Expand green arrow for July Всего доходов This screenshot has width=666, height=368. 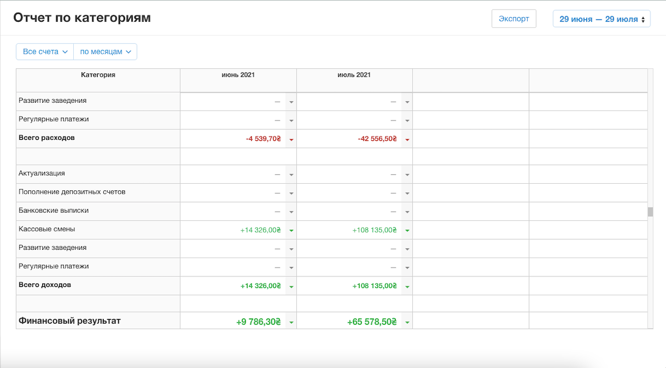pyautogui.click(x=407, y=286)
